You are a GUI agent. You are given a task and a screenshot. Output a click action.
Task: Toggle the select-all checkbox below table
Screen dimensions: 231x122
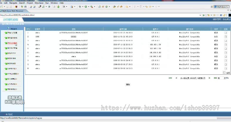224,72
